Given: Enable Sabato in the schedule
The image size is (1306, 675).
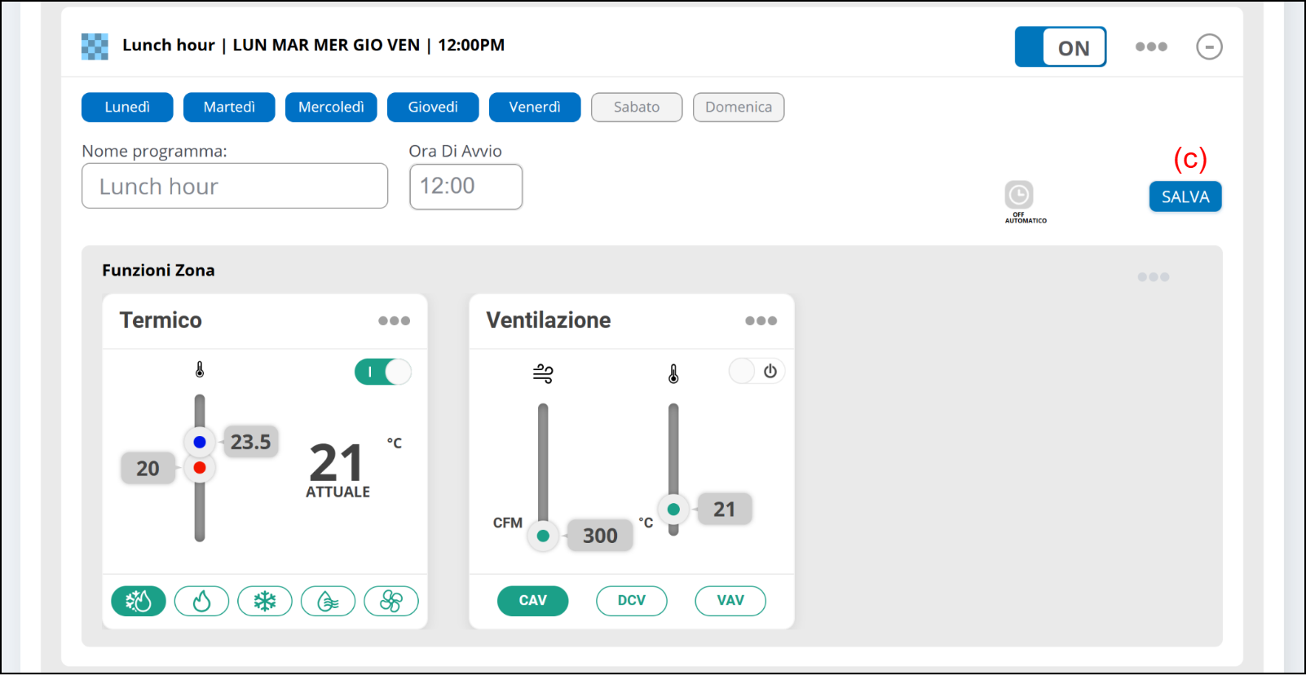Looking at the screenshot, I should pyautogui.click(x=637, y=108).
